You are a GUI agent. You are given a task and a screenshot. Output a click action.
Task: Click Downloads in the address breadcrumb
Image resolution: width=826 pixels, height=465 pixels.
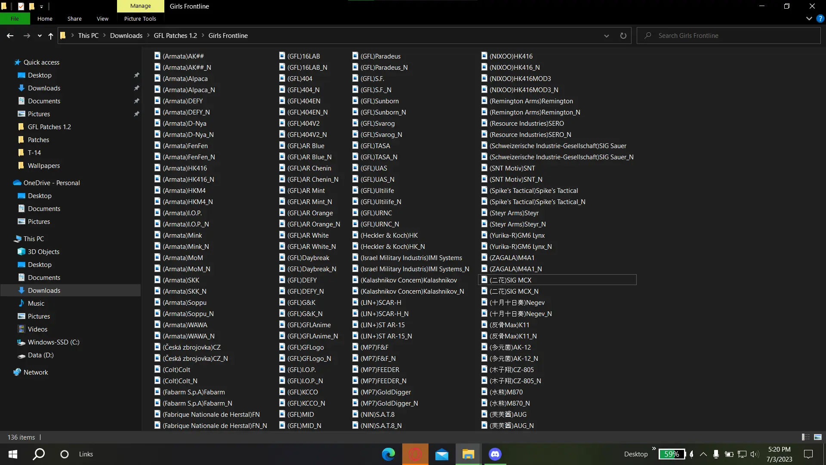pos(126,36)
